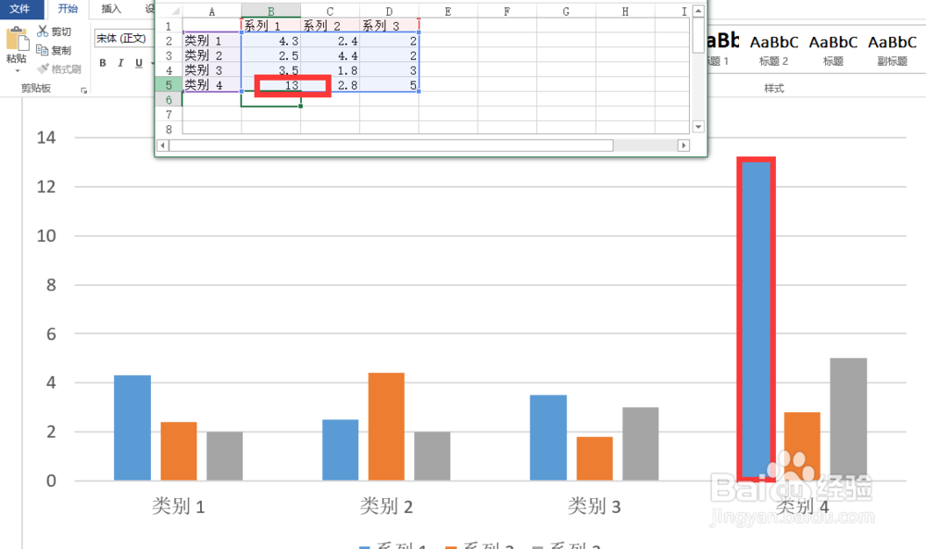The width and height of the screenshot is (926, 549).
Task: Select column E header in the datasheet
Action: coord(447,11)
